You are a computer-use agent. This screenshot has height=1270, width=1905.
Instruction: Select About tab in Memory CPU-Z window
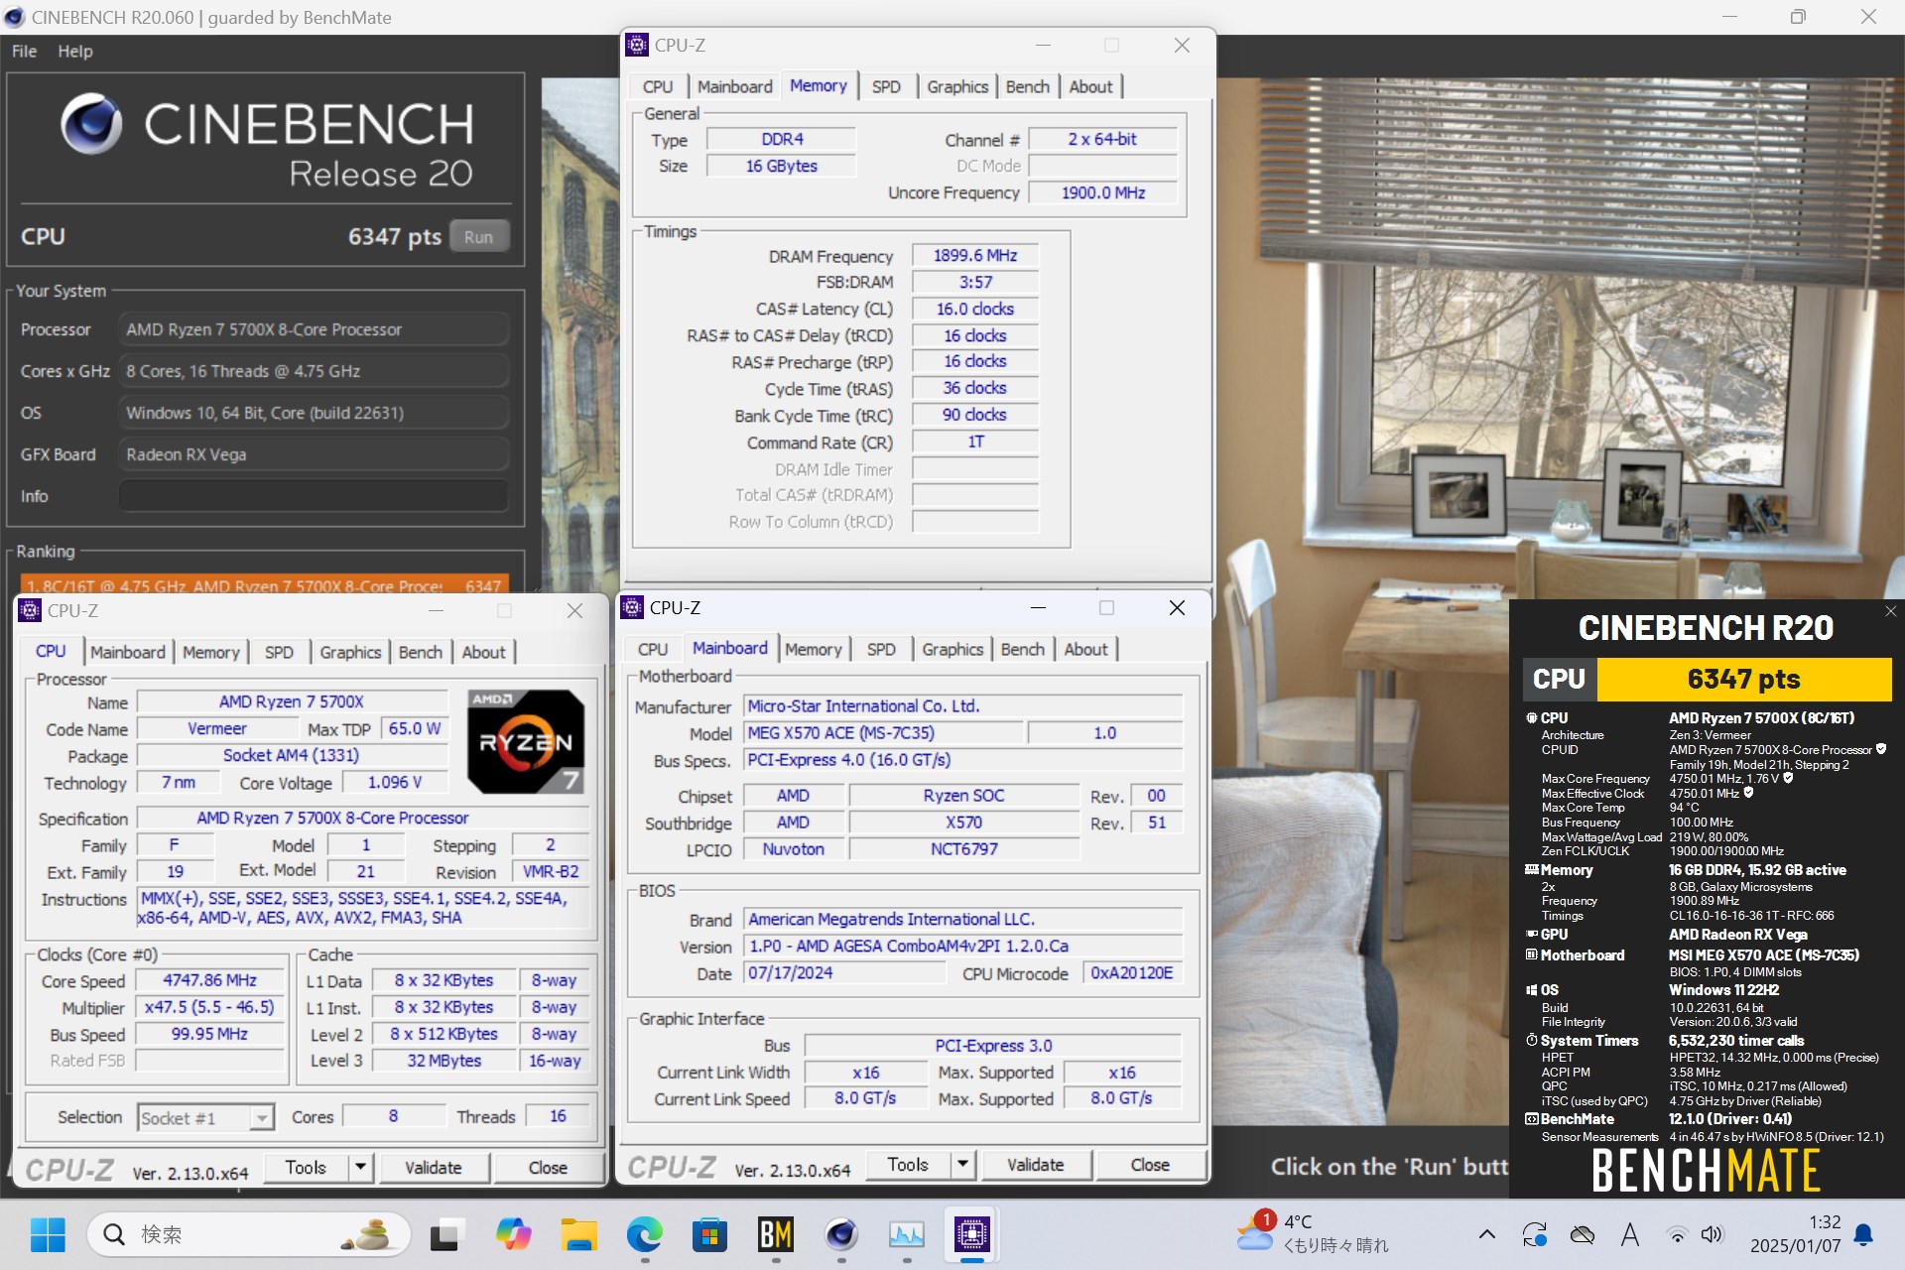pos(1090,87)
